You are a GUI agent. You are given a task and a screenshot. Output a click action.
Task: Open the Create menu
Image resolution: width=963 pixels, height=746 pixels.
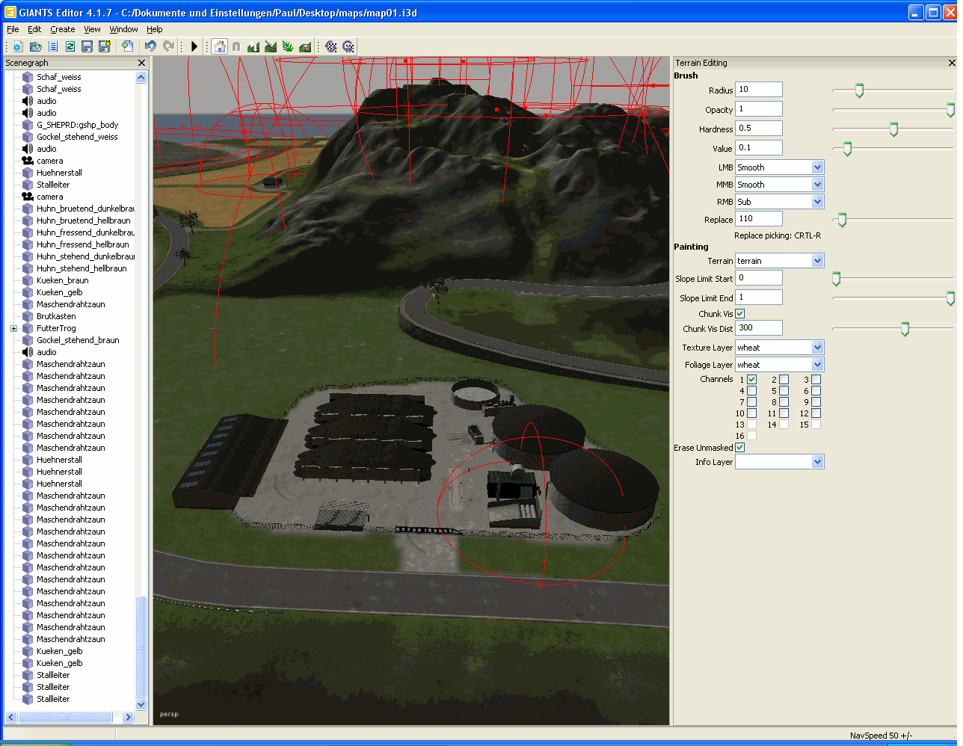click(x=62, y=29)
